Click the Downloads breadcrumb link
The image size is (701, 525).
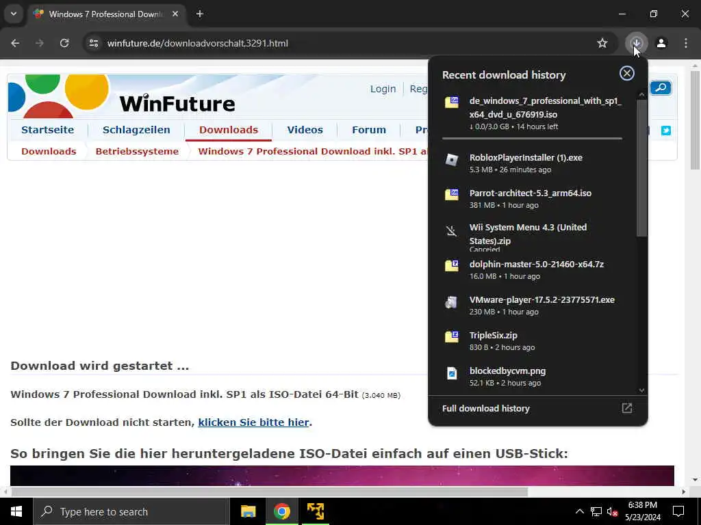tap(49, 151)
